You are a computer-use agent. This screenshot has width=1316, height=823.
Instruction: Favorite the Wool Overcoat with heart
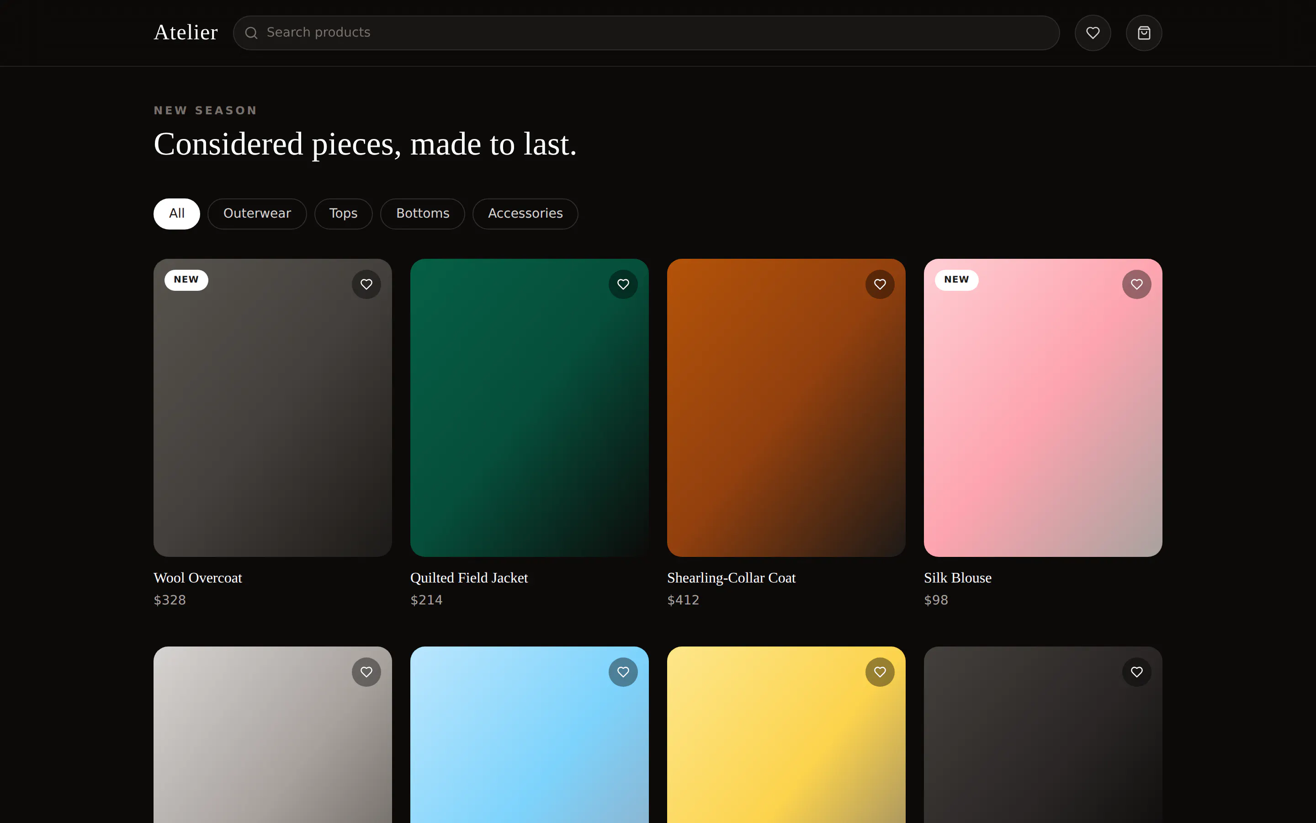[x=366, y=284]
